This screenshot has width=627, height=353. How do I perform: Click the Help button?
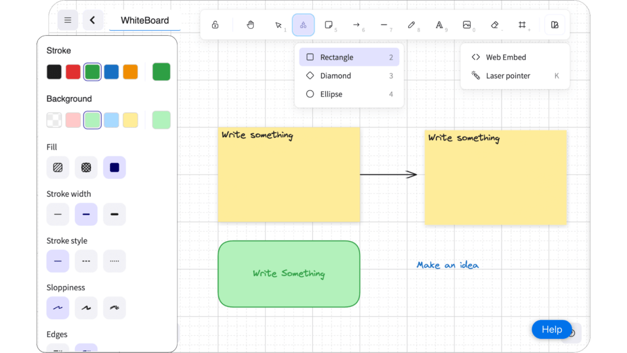coord(551,330)
